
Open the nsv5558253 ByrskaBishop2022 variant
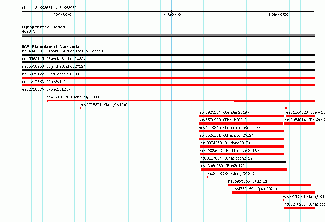(x=54, y=66)
